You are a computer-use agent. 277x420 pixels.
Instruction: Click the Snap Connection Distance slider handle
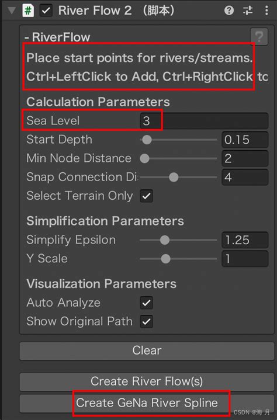(174, 177)
